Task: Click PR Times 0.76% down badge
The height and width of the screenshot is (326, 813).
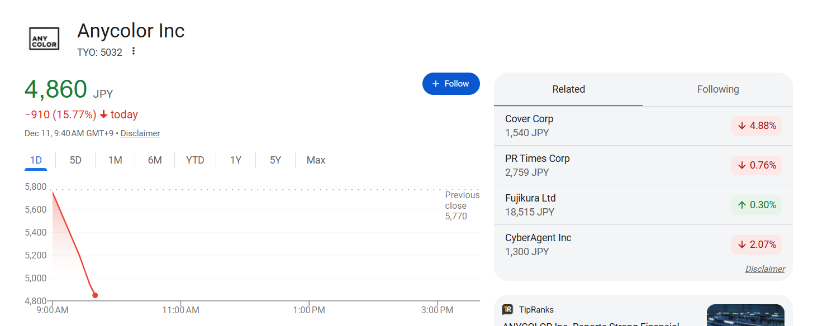Action: [756, 165]
